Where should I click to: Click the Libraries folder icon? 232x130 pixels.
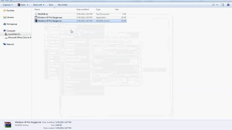coord(4,17)
